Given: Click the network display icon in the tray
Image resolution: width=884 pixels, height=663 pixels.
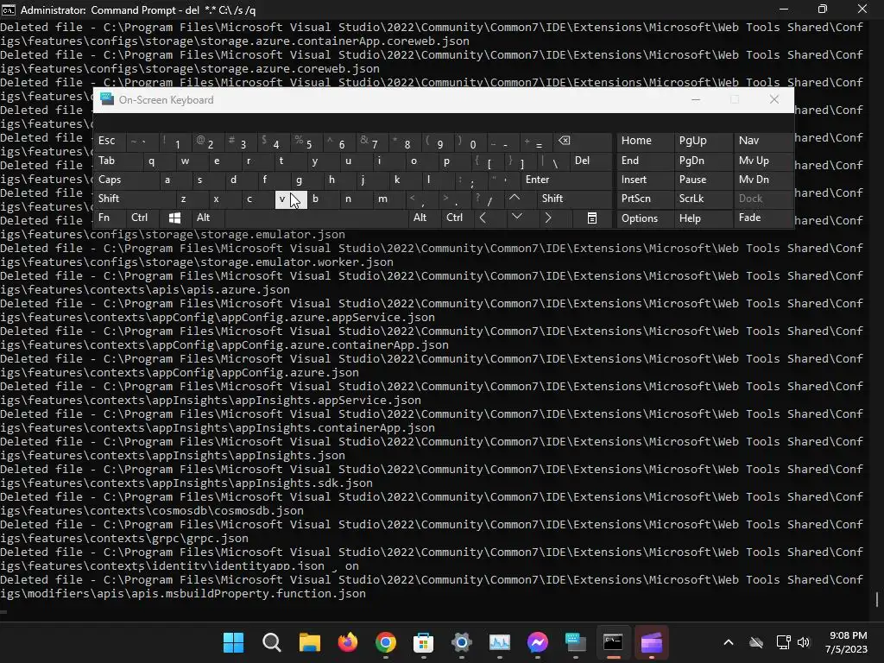Looking at the screenshot, I should pyautogui.click(x=782, y=642).
